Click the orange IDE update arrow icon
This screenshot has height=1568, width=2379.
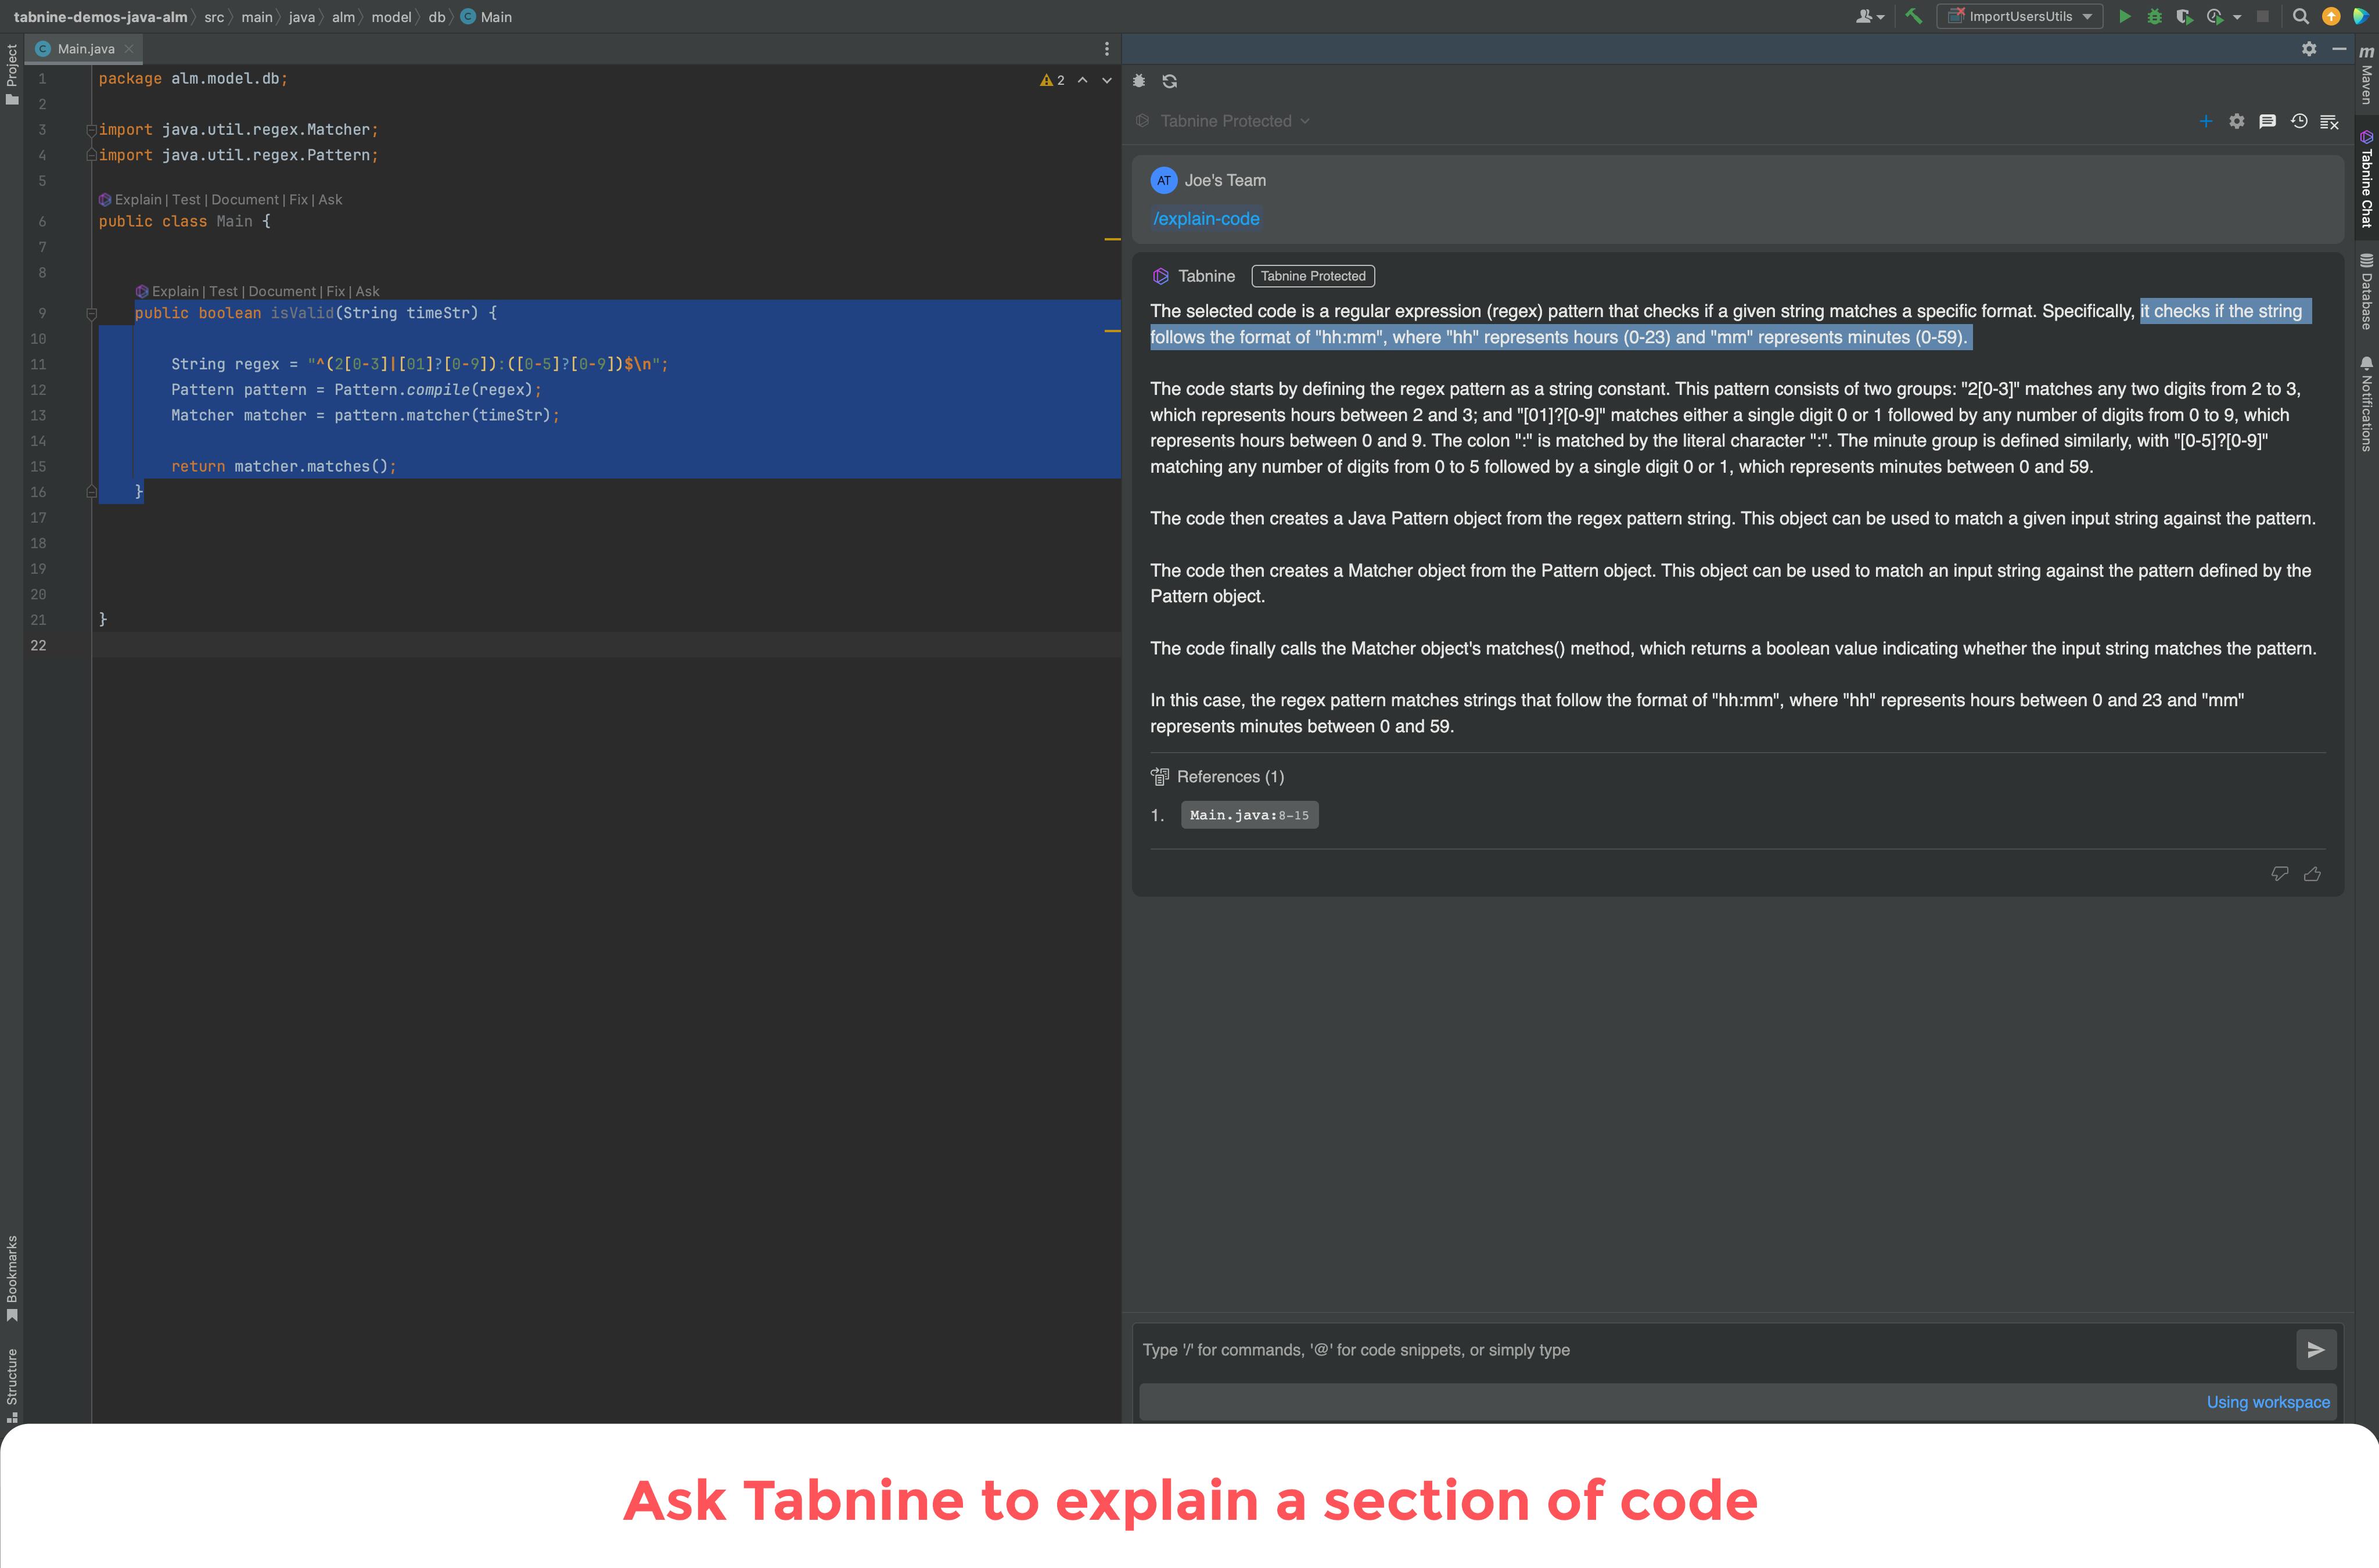(x=2331, y=16)
